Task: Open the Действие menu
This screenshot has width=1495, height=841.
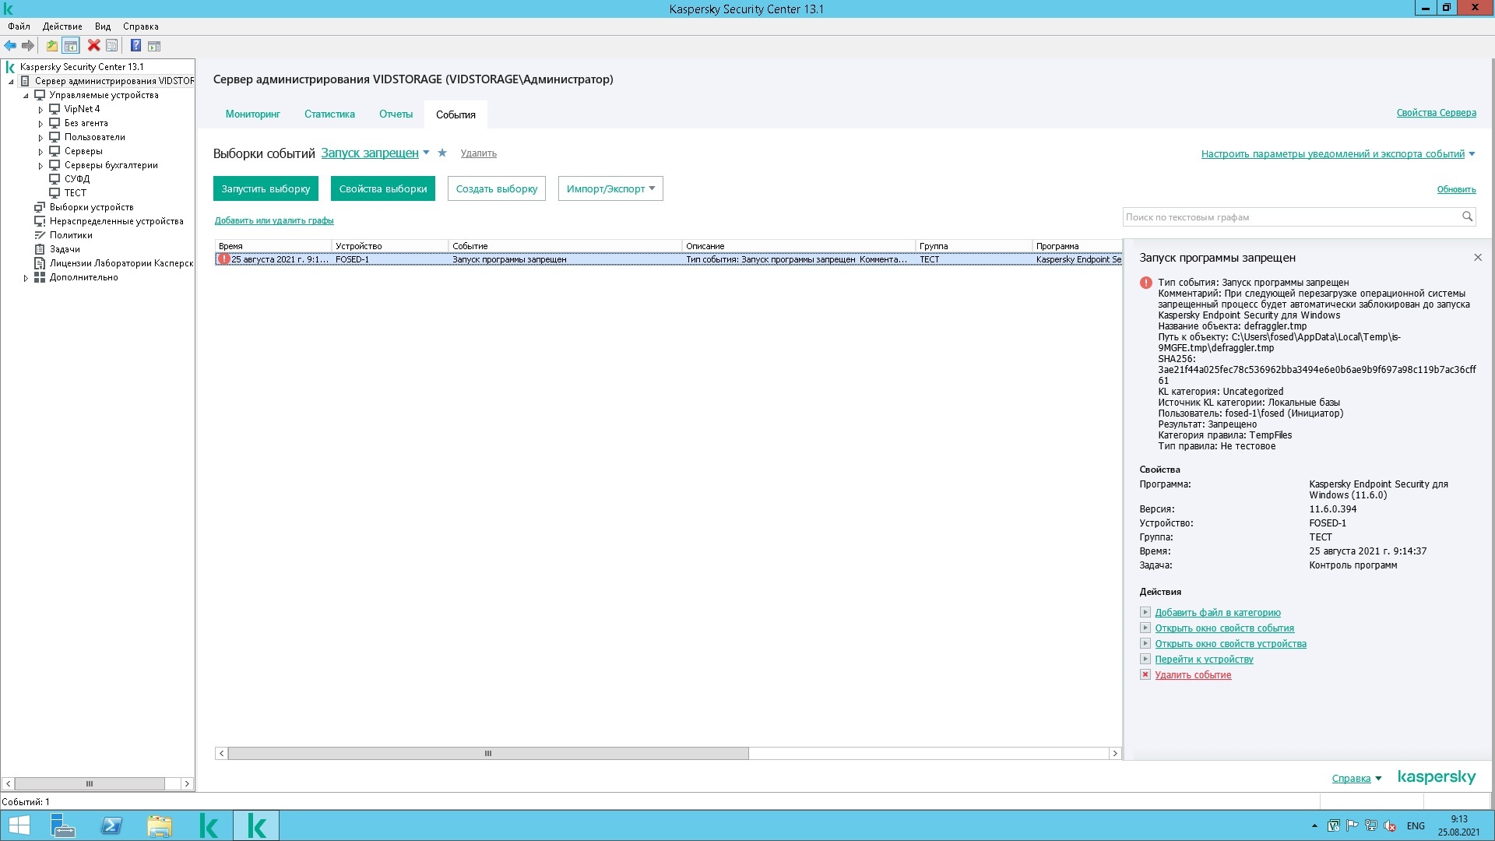Action: pos(62,26)
